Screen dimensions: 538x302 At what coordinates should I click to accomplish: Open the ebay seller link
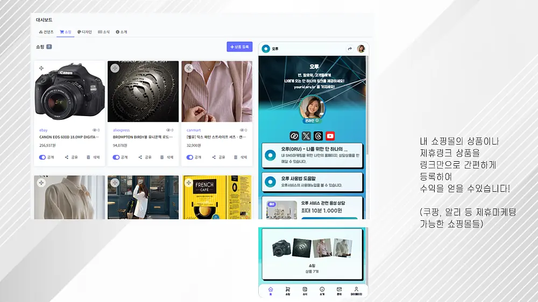43,130
